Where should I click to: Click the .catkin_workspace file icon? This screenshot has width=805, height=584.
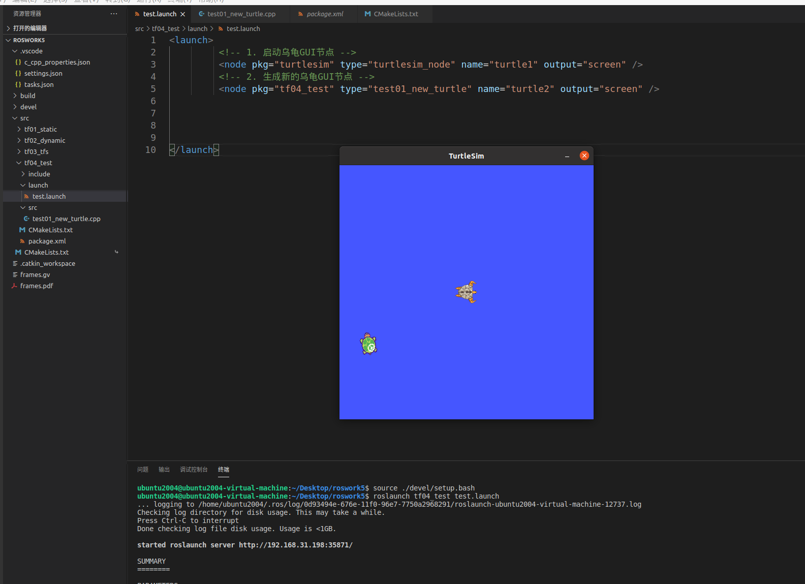point(15,263)
